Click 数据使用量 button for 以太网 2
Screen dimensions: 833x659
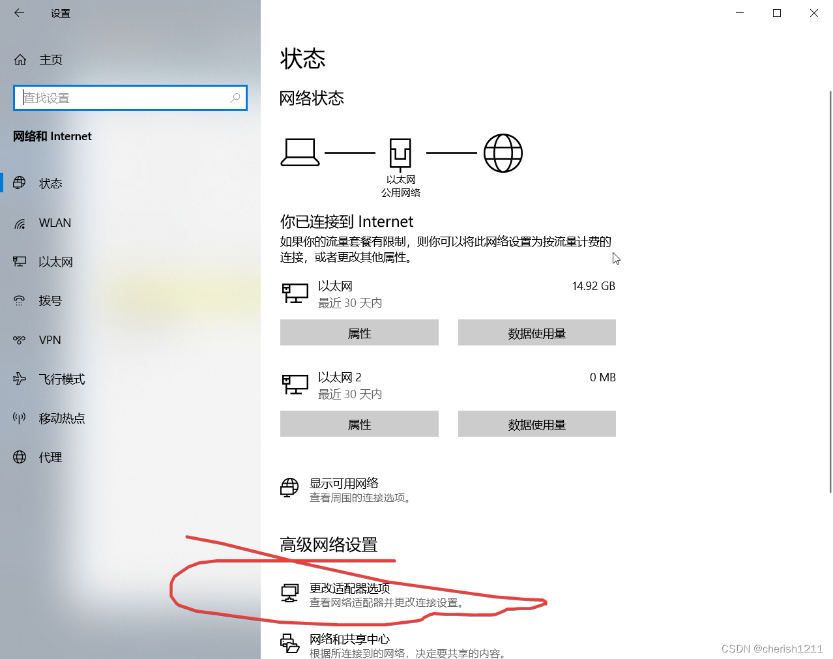(x=537, y=424)
